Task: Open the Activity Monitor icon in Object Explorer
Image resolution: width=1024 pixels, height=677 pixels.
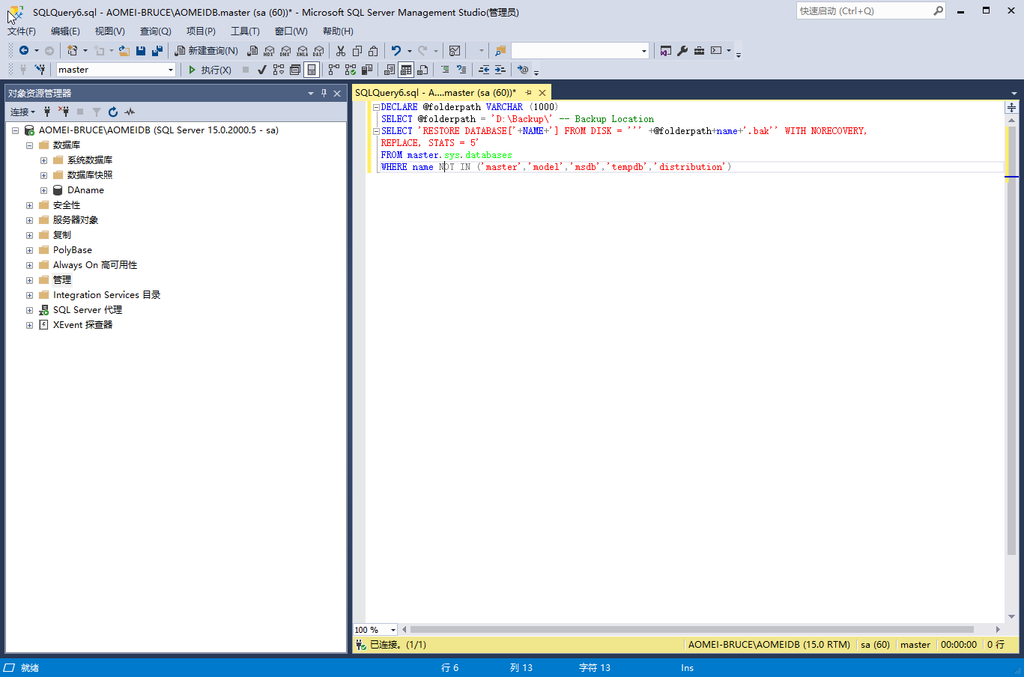Action: point(130,112)
